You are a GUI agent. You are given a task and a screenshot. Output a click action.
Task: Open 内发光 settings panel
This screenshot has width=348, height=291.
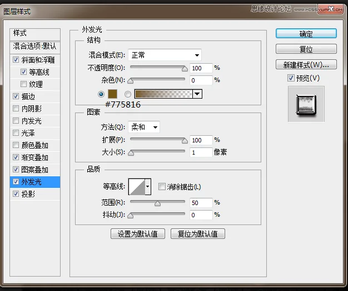[31, 121]
